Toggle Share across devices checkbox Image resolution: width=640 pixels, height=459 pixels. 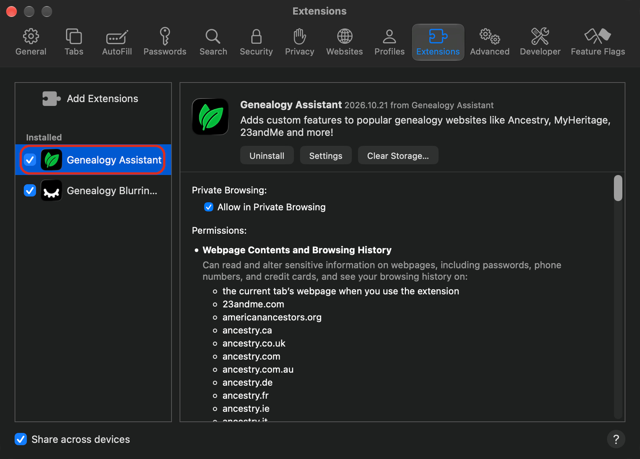coord(21,439)
